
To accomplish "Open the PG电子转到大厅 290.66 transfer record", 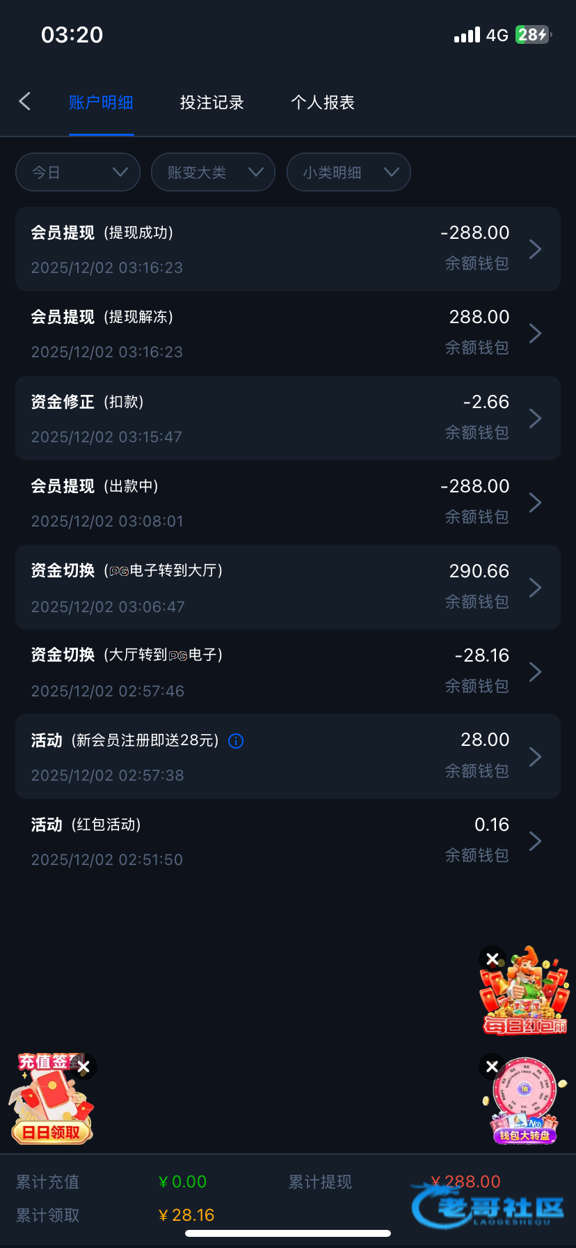I will 287,587.
